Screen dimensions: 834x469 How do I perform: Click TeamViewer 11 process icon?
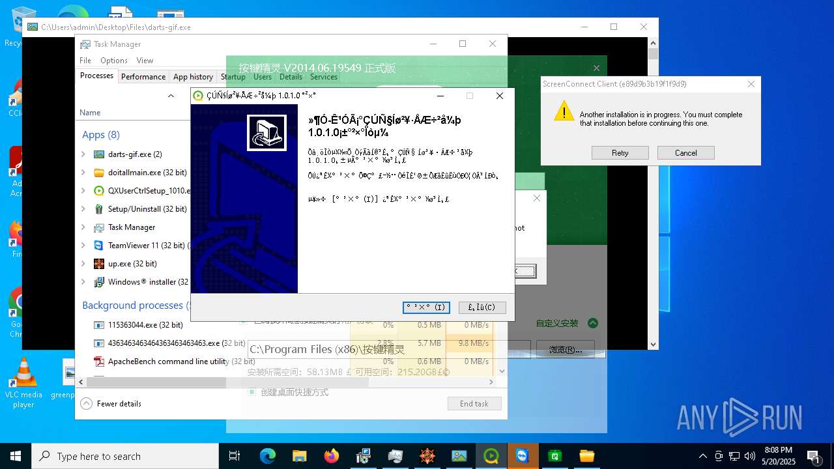(99, 246)
